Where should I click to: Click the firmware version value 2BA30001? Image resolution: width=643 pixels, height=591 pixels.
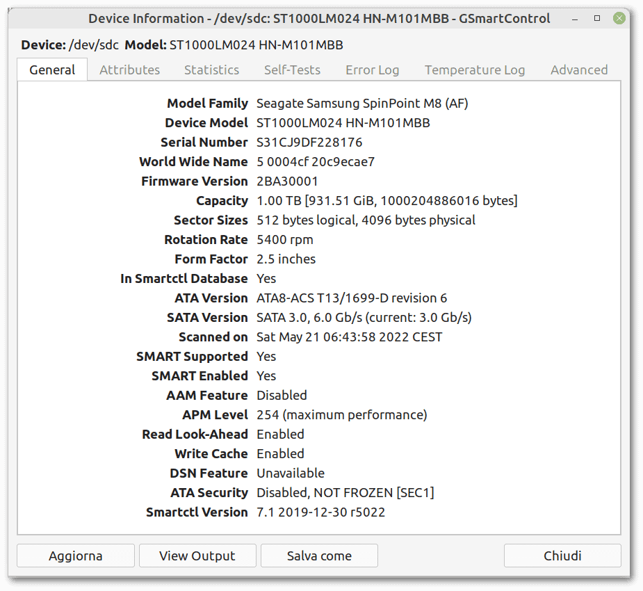287,181
